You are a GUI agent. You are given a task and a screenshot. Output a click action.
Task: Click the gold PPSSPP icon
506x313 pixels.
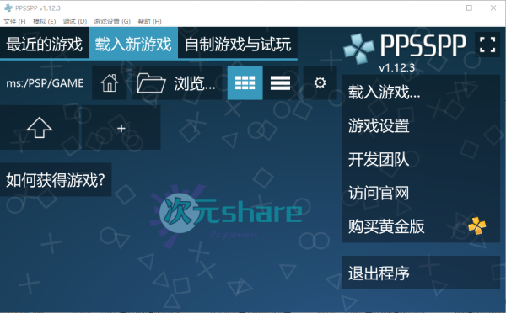477,225
